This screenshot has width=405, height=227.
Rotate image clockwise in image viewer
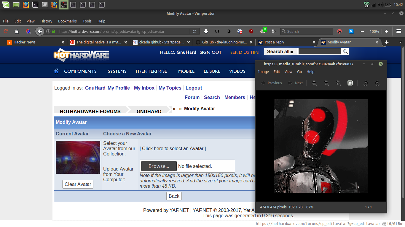point(377,83)
